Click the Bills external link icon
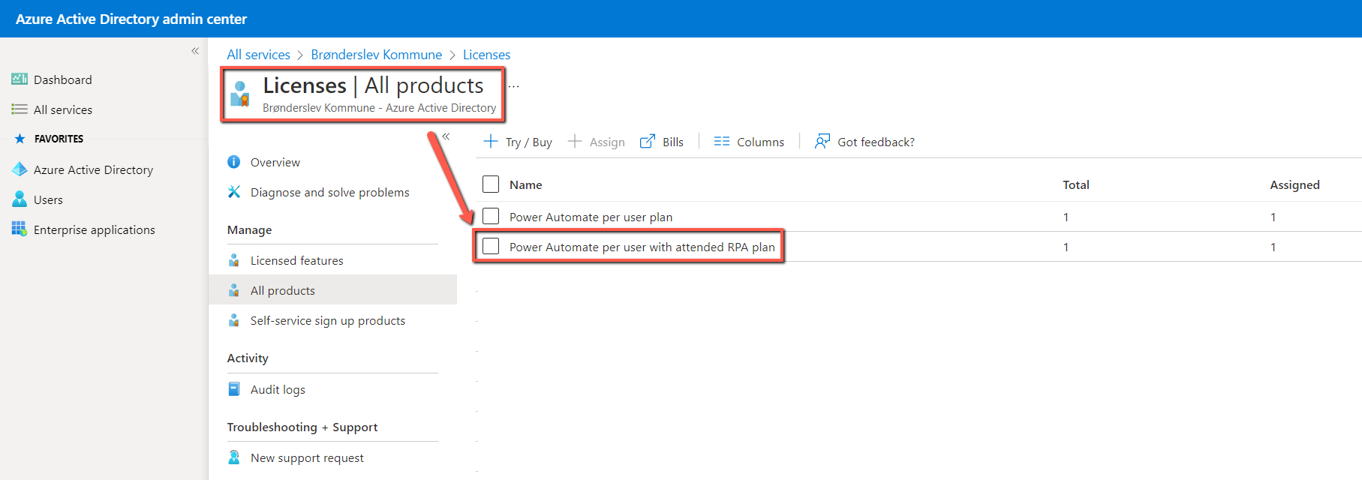 647,141
